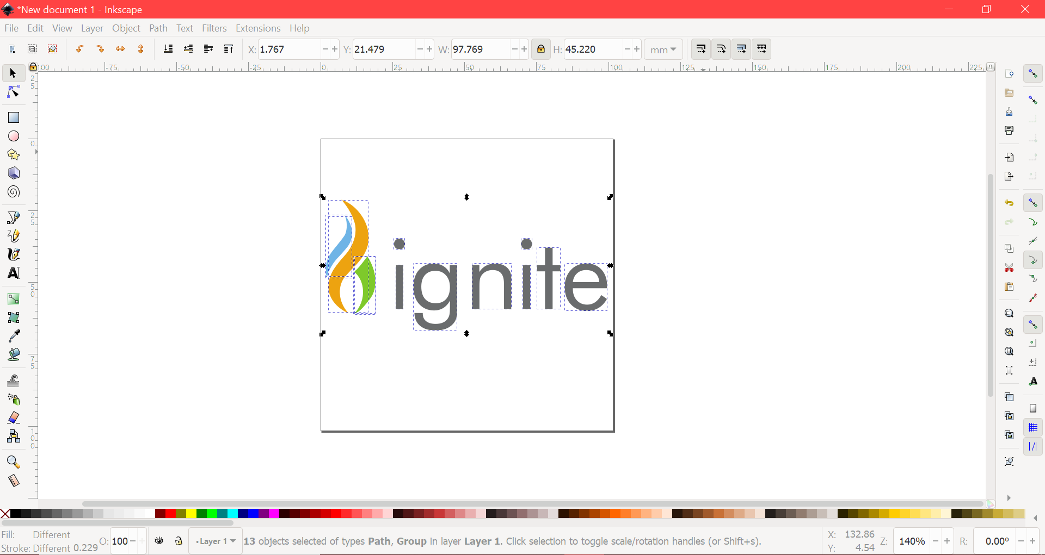The height and width of the screenshot is (555, 1045).
Task: Select the Calligraphy tool
Action: tap(14, 254)
